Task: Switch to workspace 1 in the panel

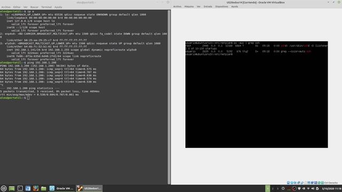Action: 268,188
